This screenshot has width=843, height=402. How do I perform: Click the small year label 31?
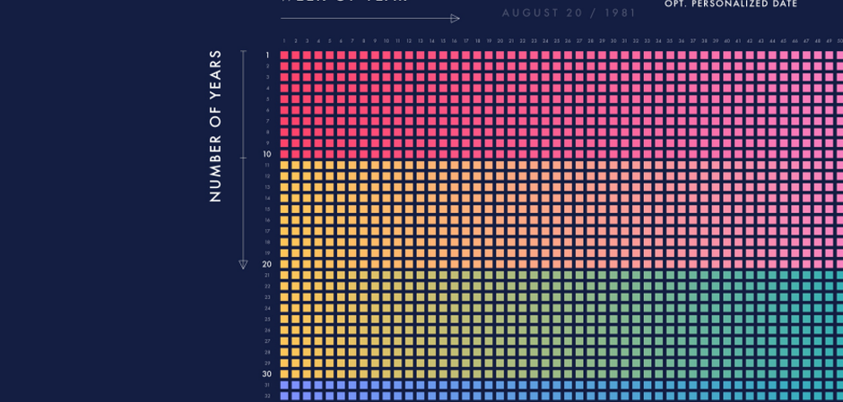point(267,385)
